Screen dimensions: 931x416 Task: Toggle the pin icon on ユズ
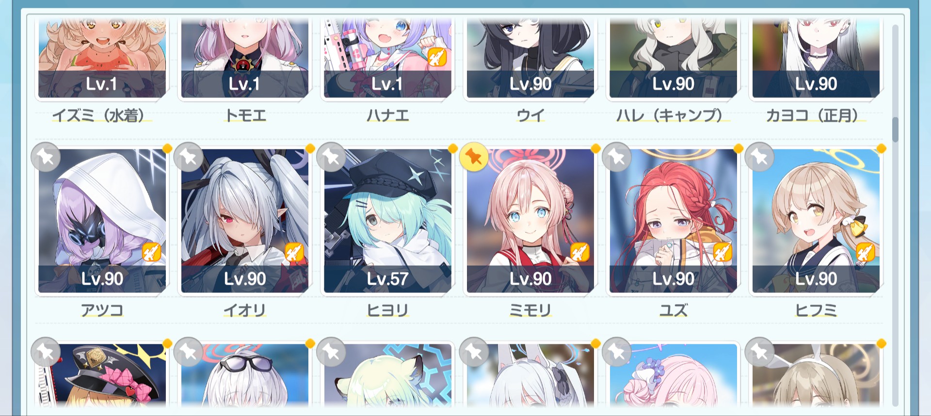click(x=617, y=157)
